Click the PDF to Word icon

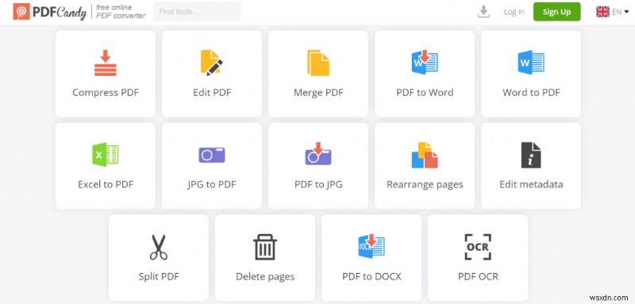pyautogui.click(x=425, y=63)
